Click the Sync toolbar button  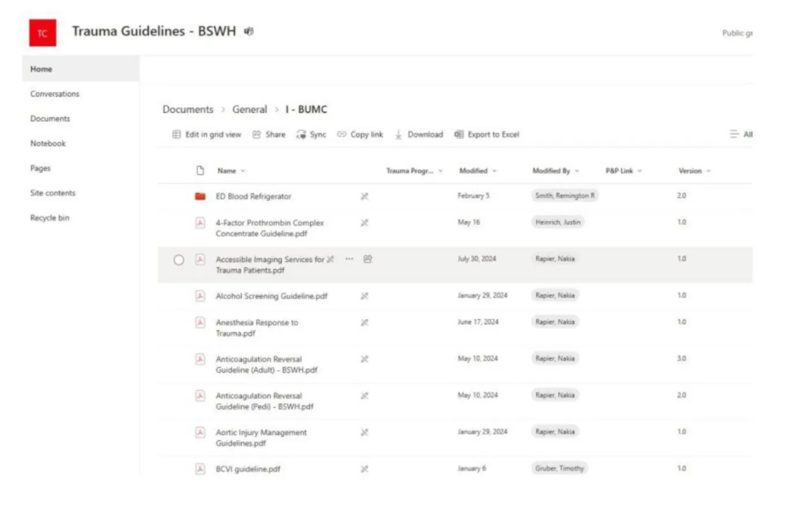click(x=312, y=135)
